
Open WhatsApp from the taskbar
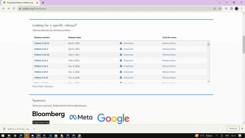coord(80,135)
